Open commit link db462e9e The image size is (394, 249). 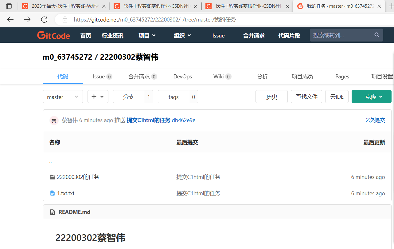184,120
